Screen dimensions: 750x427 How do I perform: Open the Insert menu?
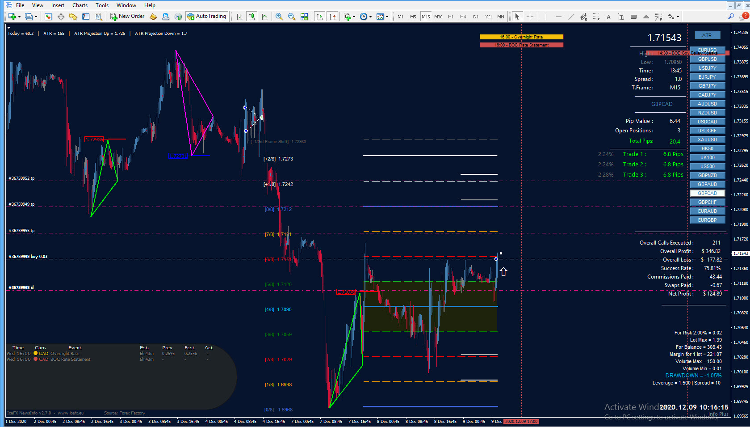click(58, 5)
